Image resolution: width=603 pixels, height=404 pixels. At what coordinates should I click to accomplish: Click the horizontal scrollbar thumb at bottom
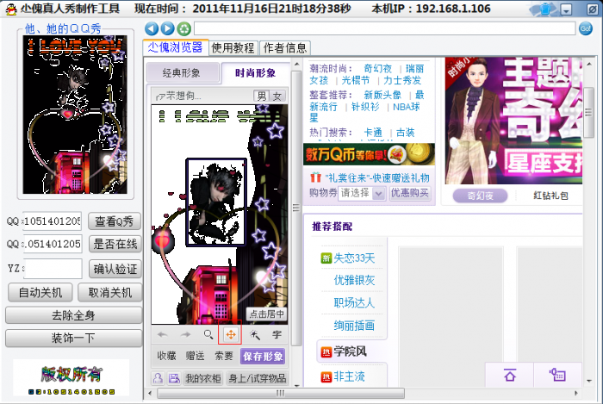[280, 393]
